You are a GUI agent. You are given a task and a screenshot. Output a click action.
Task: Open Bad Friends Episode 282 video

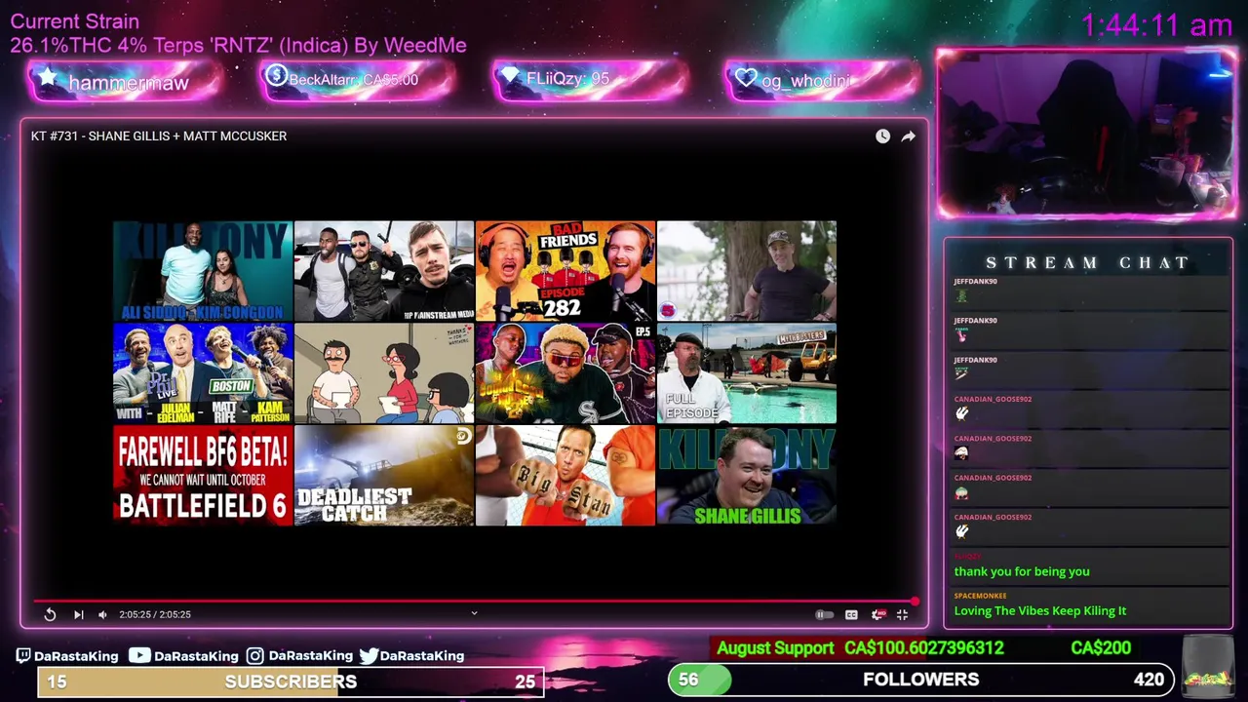(x=565, y=271)
